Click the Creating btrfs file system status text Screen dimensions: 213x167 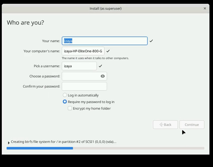click(x=64, y=142)
